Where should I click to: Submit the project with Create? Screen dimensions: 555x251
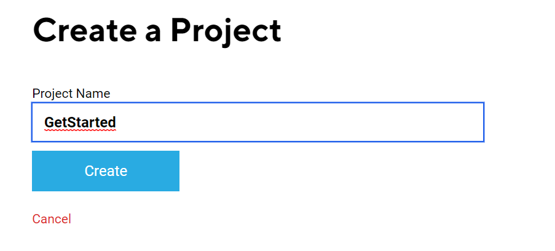point(106,171)
